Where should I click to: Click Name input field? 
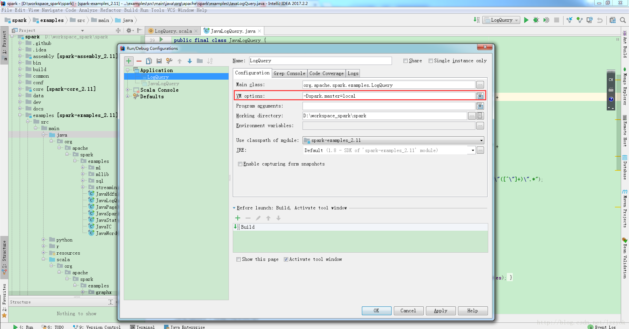click(320, 61)
